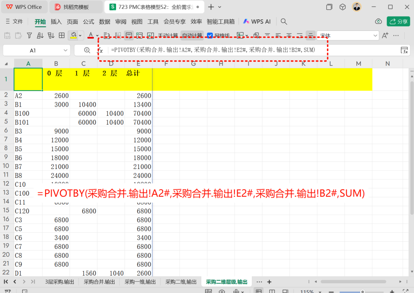Click the fx insert function icon

[100, 50]
